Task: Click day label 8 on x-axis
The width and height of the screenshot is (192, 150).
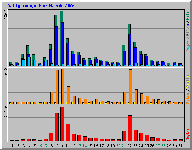Action: (x=52, y=146)
